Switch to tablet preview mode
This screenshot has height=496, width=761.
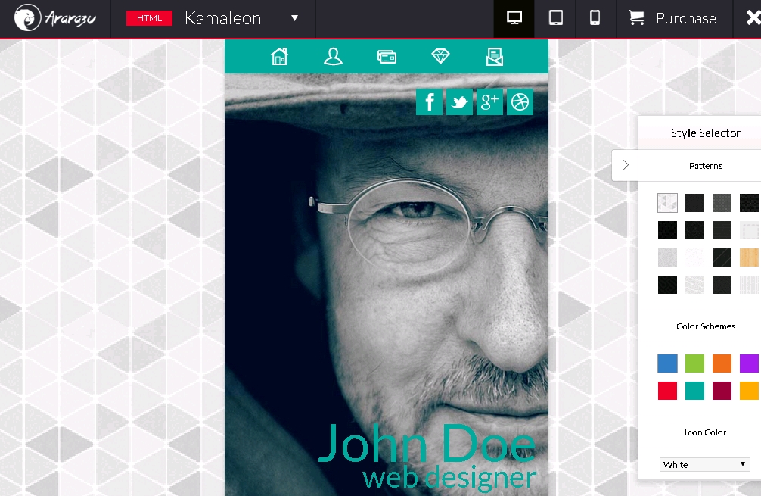(555, 18)
